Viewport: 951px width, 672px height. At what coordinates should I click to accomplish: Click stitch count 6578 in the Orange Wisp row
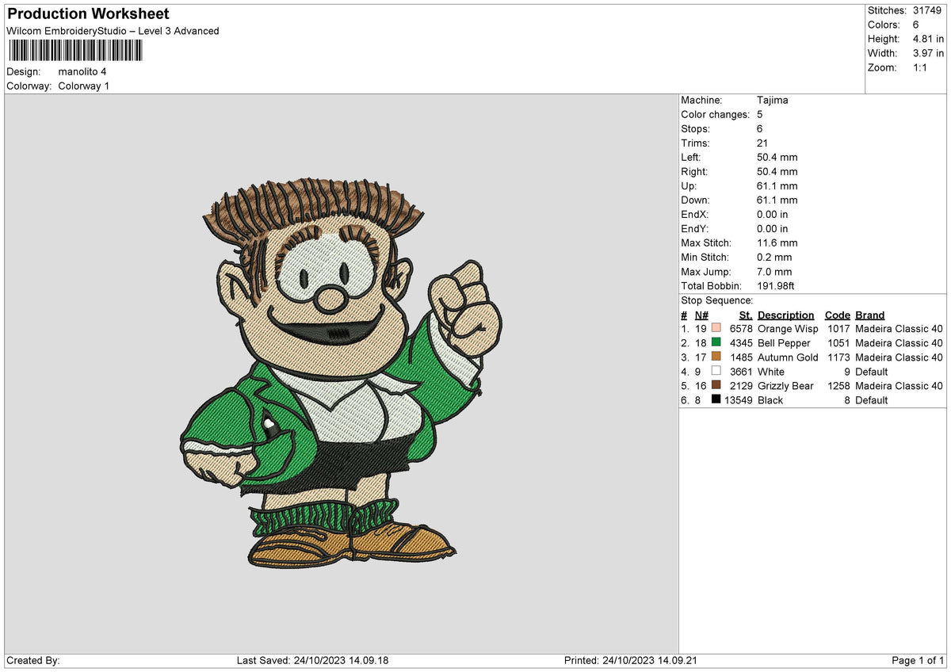(741, 329)
